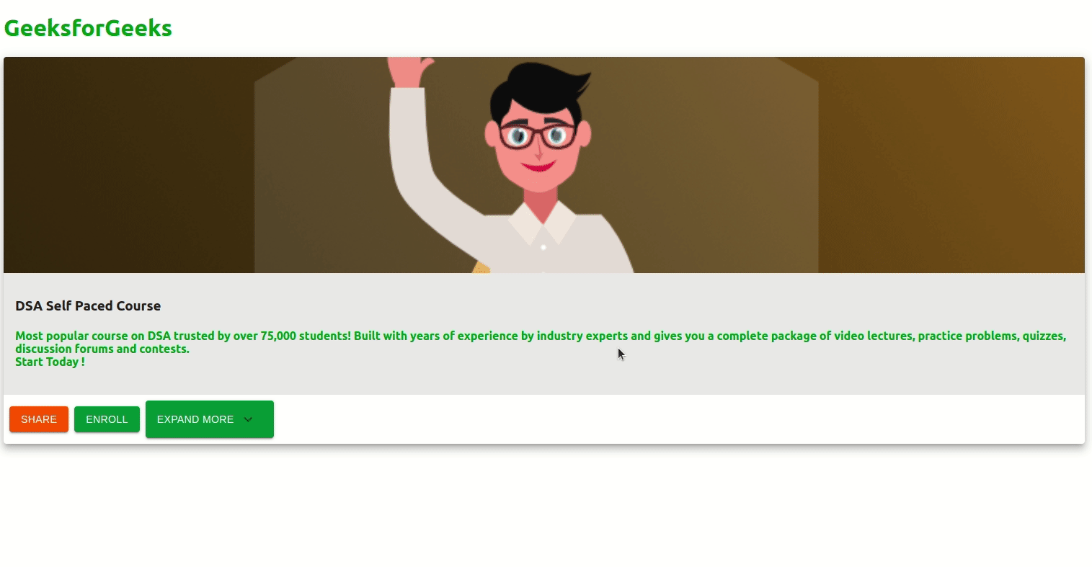Screen dimensions: 1092x567
Task: Select the DSA Self Paced Course title
Action: (x=88, y=305)
